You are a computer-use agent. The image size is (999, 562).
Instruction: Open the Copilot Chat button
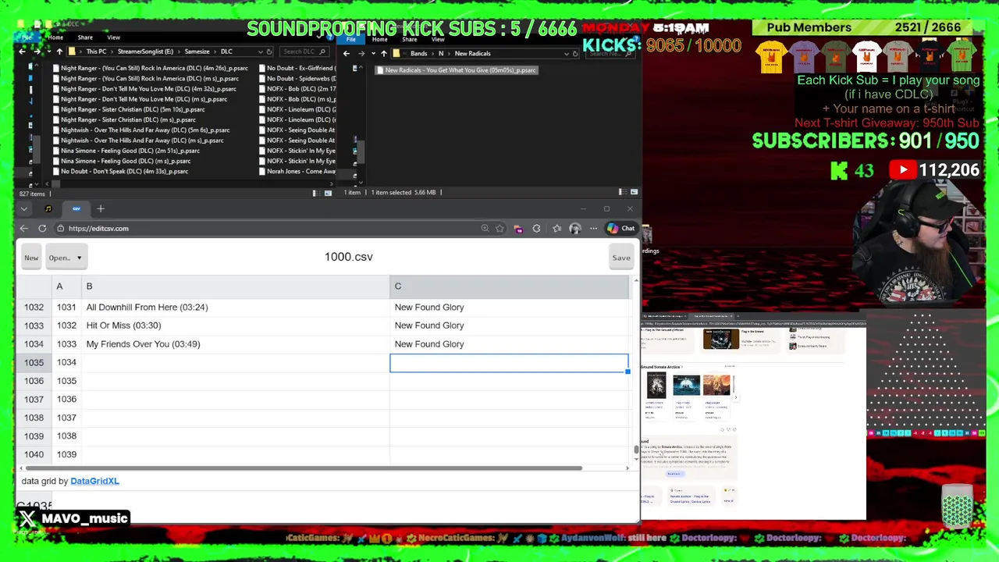621,229
